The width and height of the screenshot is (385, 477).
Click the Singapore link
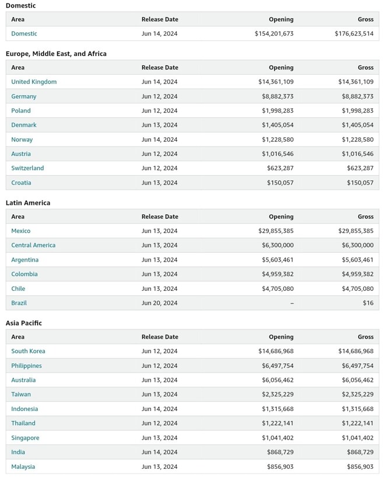click(x=25, y=438)
